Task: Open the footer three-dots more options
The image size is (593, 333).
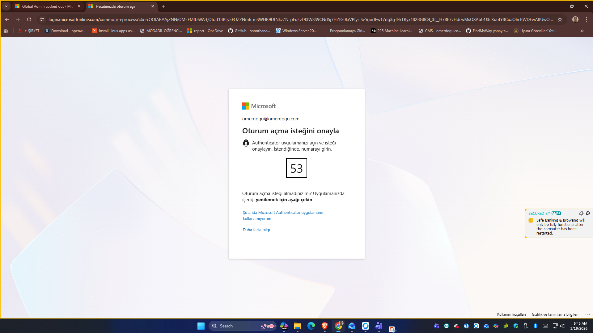Action: coord(587,314)
